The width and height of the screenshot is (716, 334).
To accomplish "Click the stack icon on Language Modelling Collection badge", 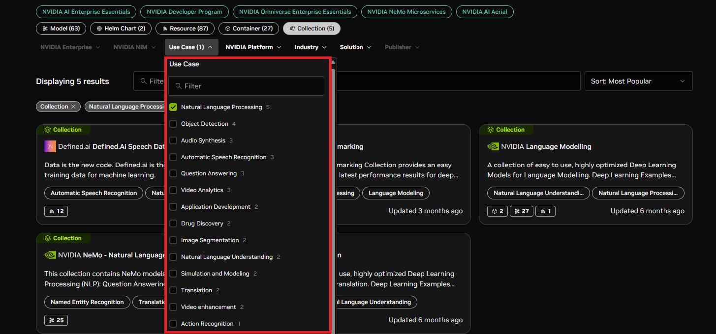I will point(491,130).
